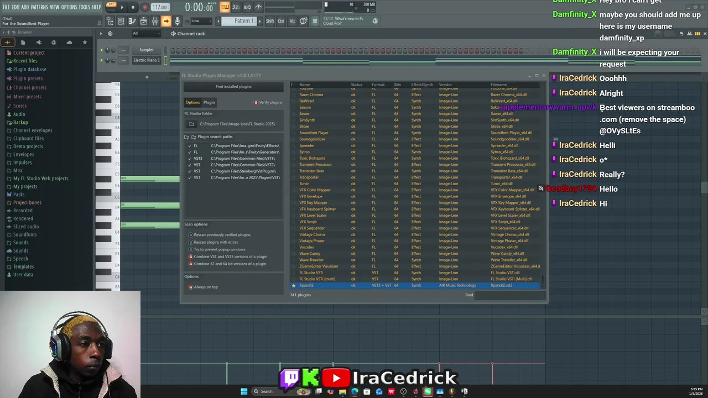The height and width of the screenshot is (398, 708).
Task: Toggle Try to prevent popup windows
Action: click(x=217, y=249)
